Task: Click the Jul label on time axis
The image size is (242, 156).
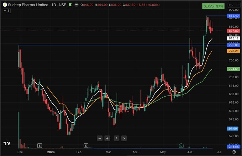Action: click(x=219, y=152)
